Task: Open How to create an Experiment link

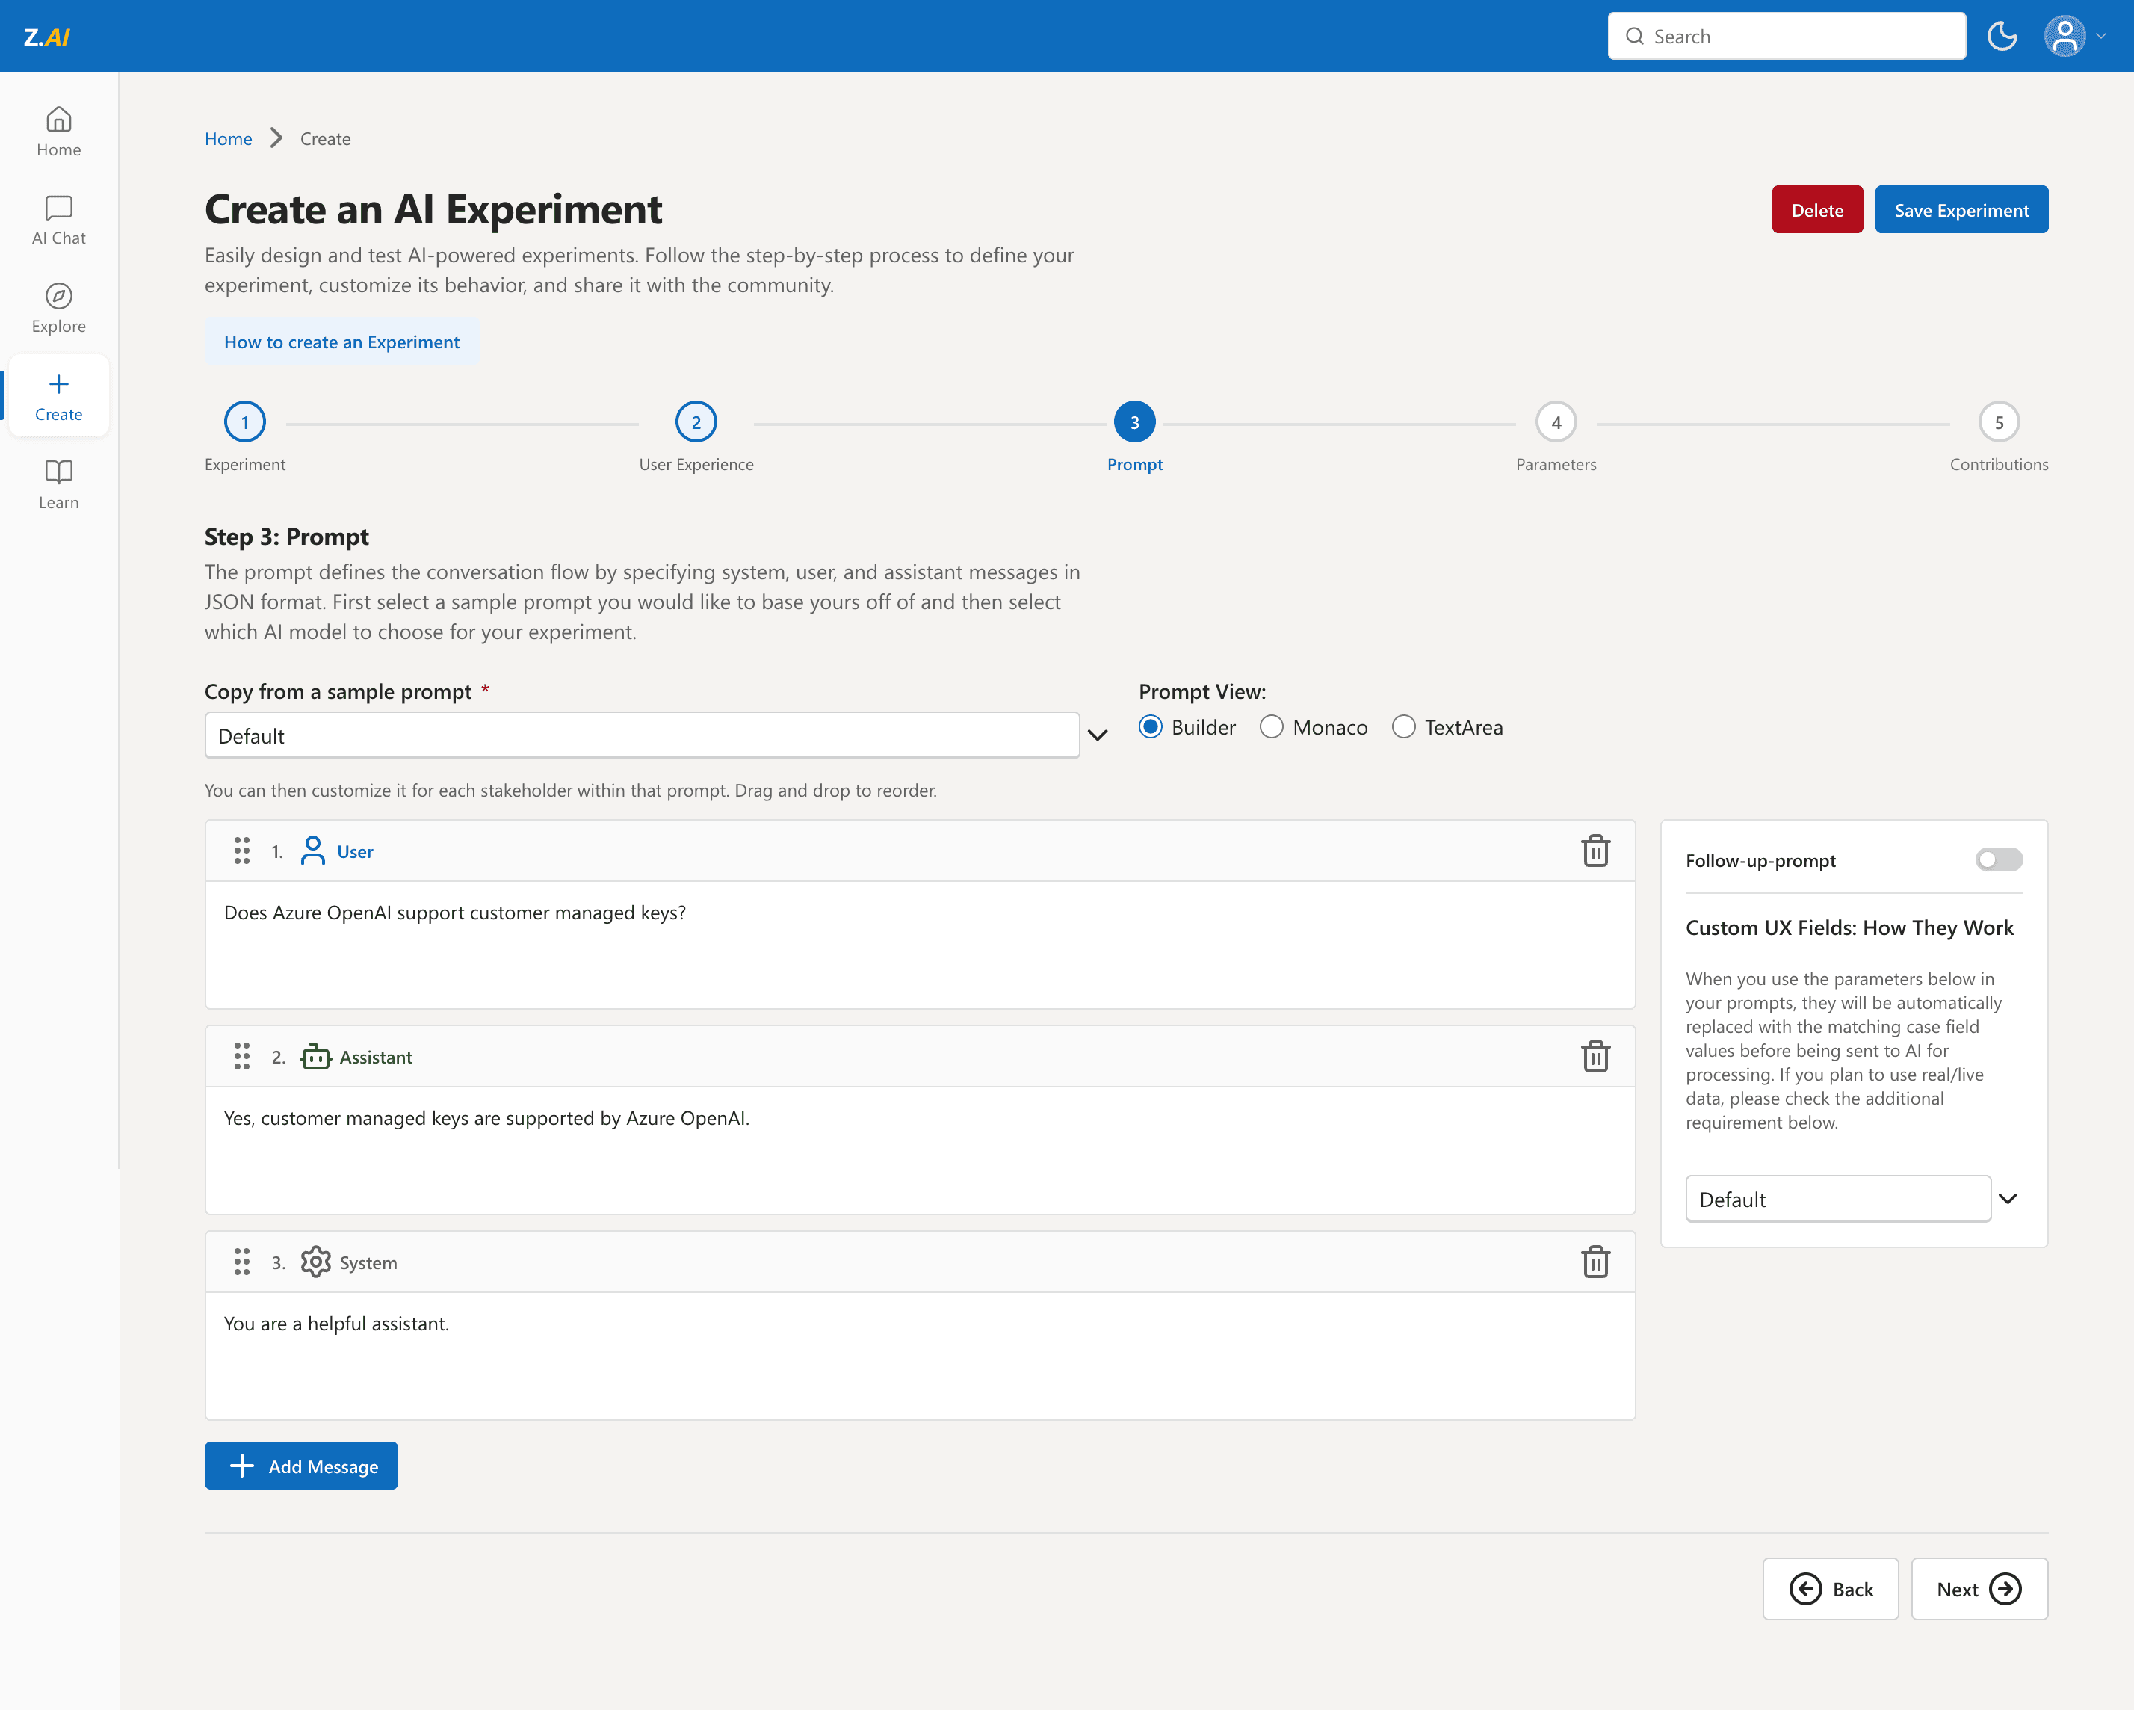Action: 341,342
